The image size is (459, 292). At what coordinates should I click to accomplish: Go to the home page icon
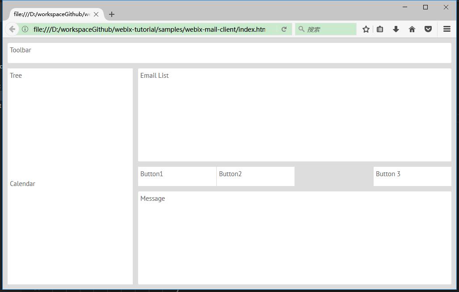pos(412,29)
